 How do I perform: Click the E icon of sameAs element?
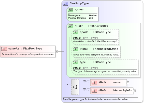pyautogui.click(x=4, y=49)
